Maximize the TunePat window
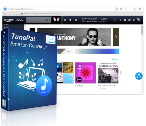The height and width of the screenshot is (126, 146). coord(135,9)
